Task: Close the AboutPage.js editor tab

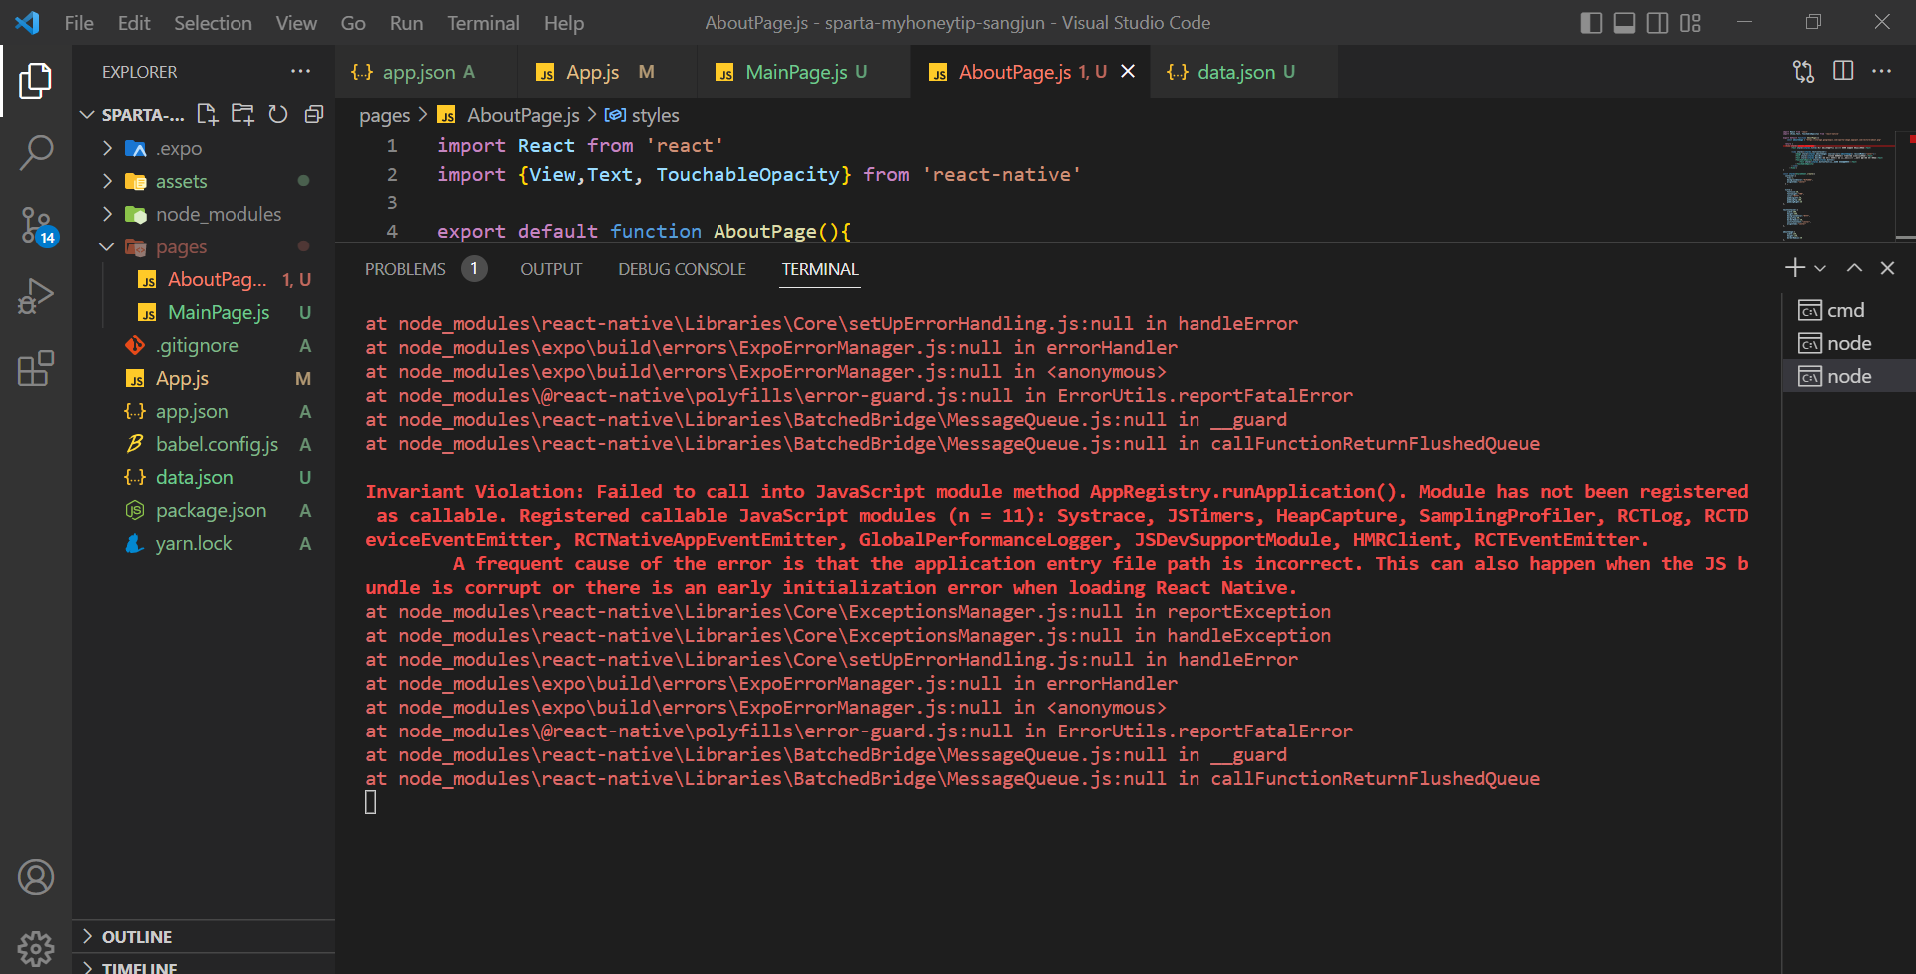Action: click(1128, 72)
